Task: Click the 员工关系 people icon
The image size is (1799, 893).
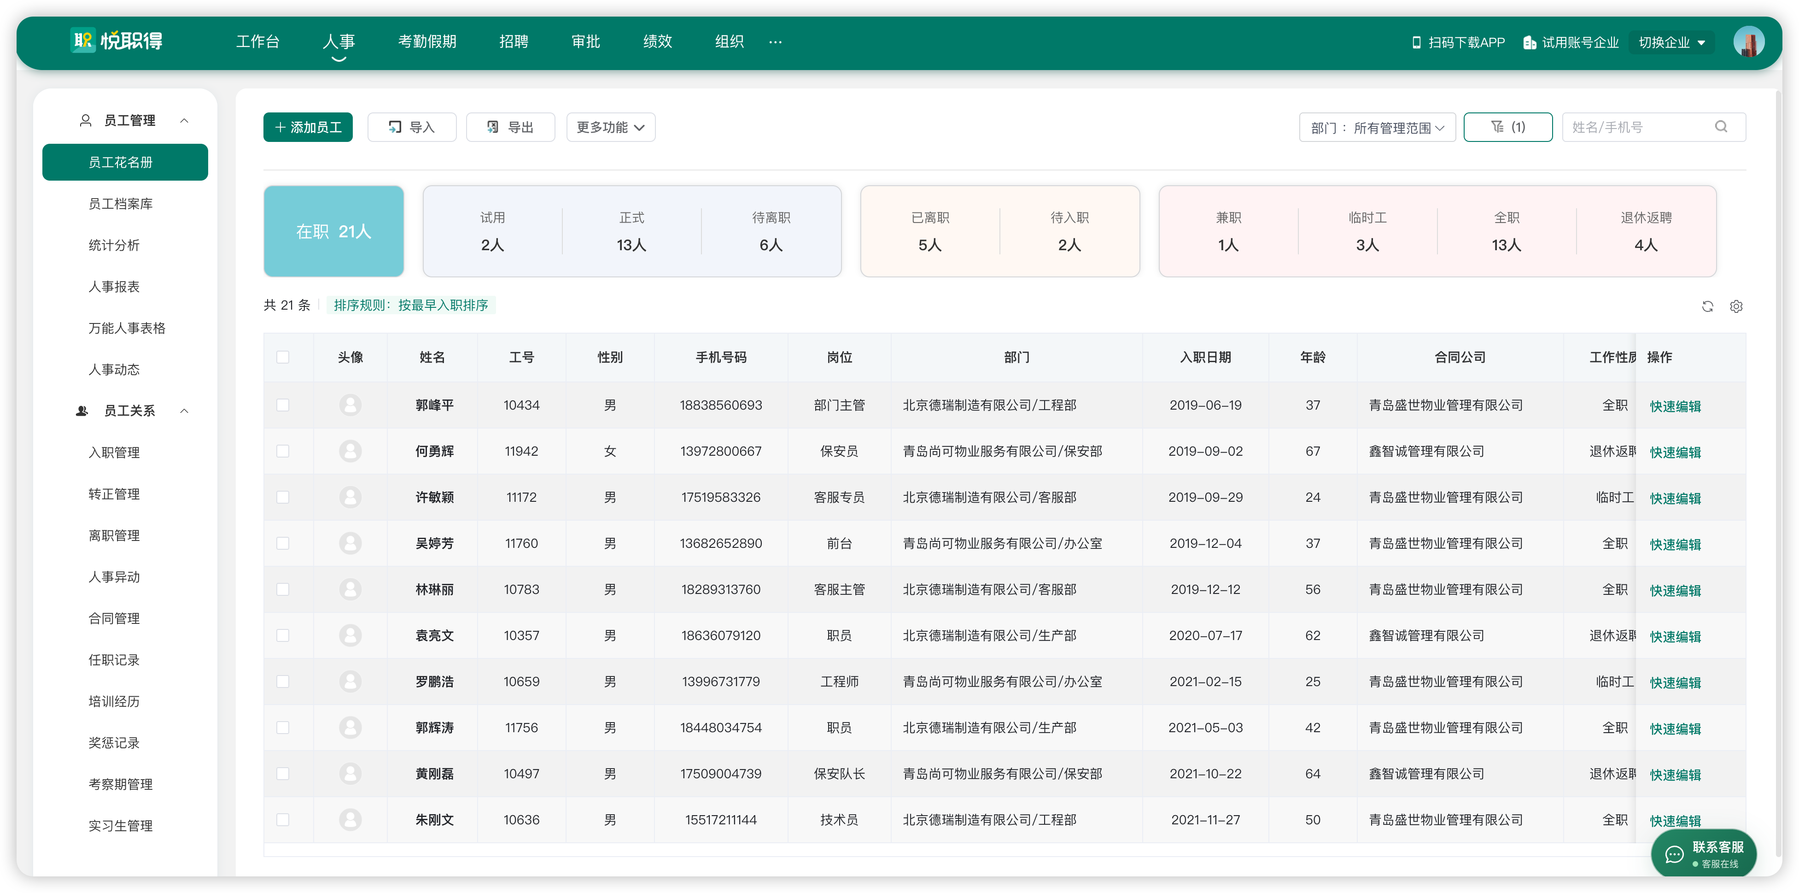Action: (82, 410)
